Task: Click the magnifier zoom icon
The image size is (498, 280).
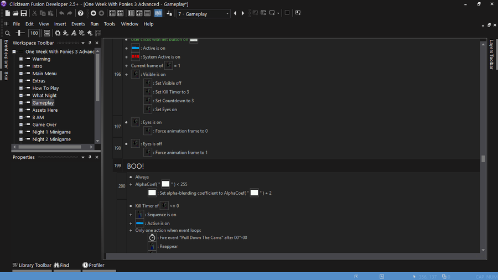Action: coord(8,33)
